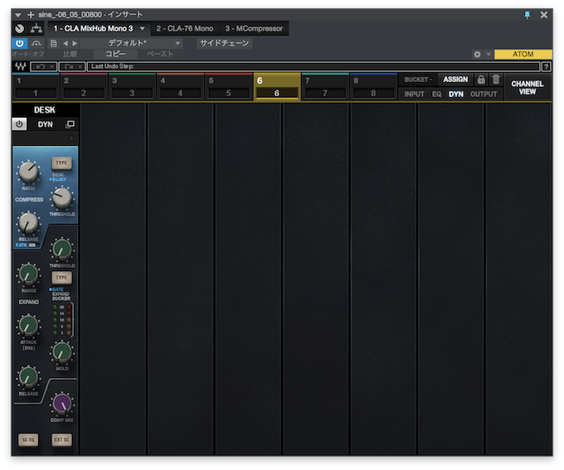Expand the arrow beside the gear icon

click(489, 55)
